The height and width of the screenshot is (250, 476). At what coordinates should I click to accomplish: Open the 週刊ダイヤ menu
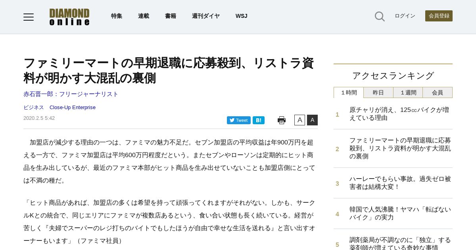206,16
